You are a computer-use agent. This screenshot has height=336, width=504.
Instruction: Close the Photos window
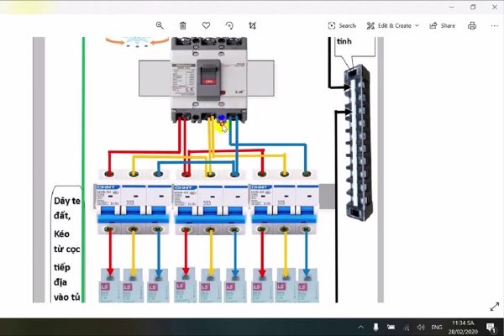495,7
